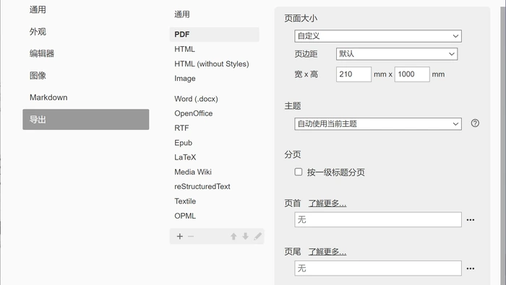The image size is (506, 285).
Task: Click the settings panel vertical scrollbar
Action: pyautogui.click(x=503, y=145)
